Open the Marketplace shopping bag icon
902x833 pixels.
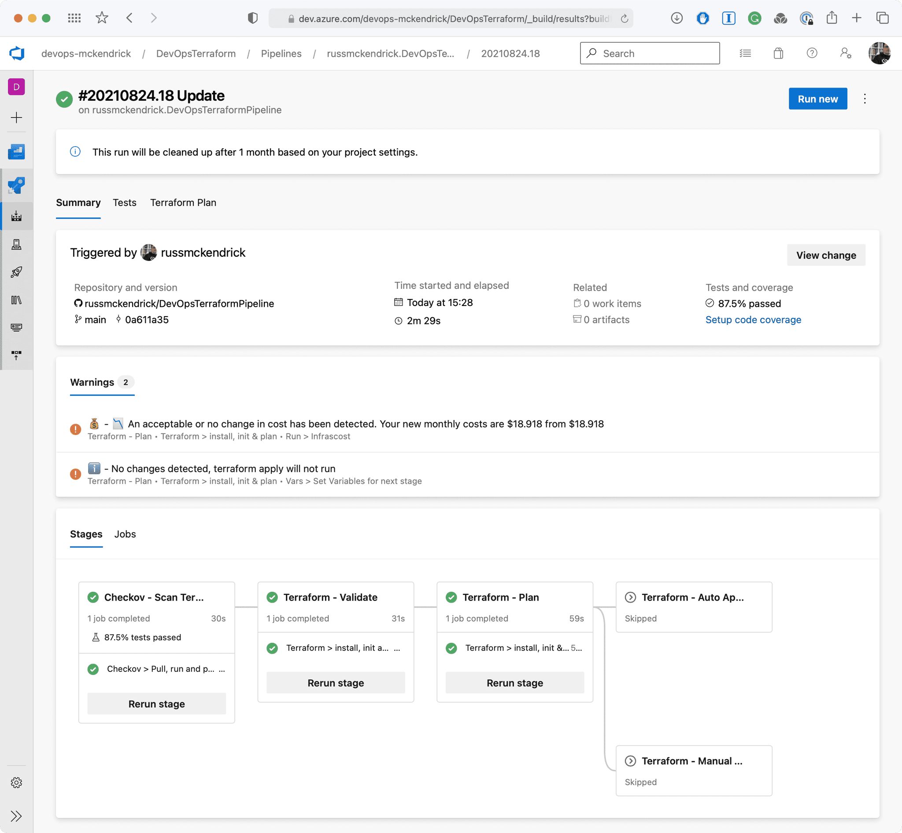pyautogui.click(x=778, y=53)
